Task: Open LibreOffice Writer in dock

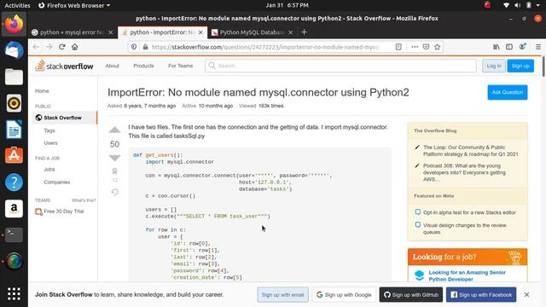Action: click(x=14, y=130)
